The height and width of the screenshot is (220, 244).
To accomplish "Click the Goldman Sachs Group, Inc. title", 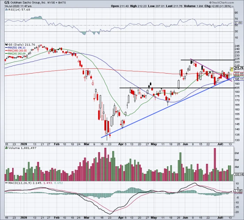I will click(x=28, y=3).
